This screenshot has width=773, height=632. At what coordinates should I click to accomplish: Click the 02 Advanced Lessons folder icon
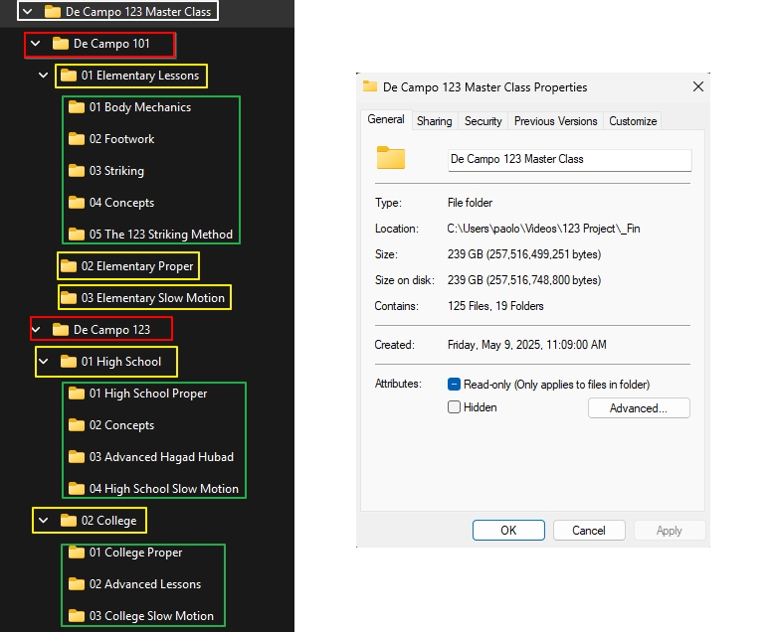tap(76, 584)
